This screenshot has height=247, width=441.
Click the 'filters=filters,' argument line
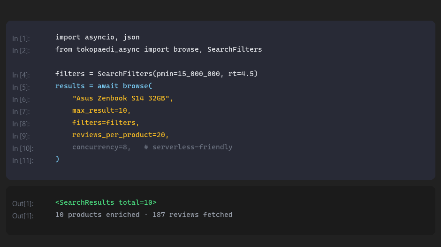click(106, 123)
